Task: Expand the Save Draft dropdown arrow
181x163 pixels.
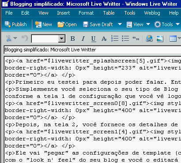Action: pos(120,24)
